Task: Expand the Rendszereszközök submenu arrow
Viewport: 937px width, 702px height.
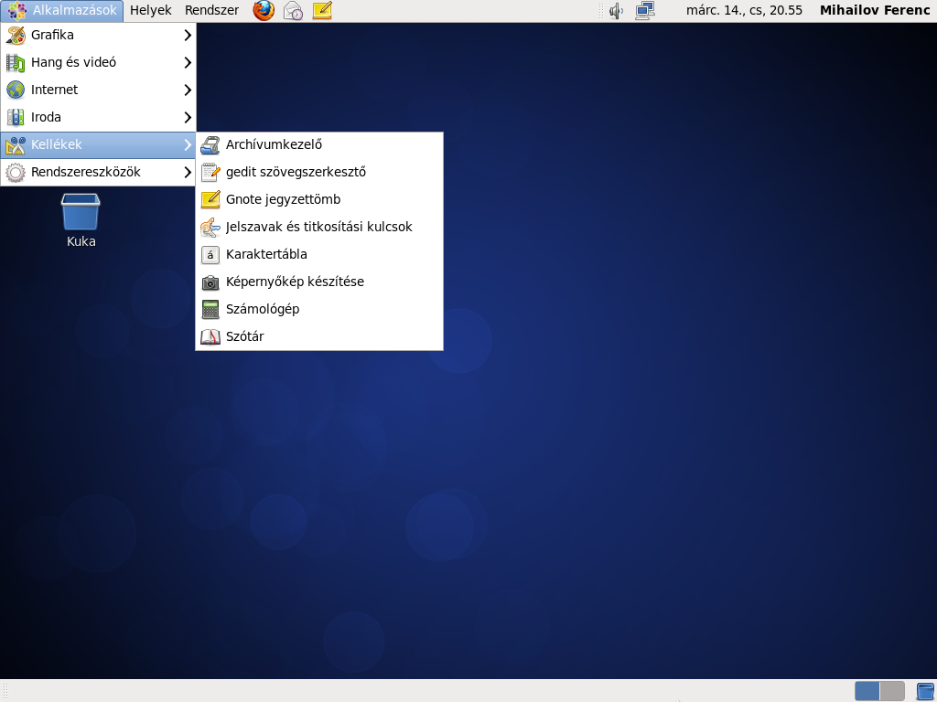Action: [187, 173]
